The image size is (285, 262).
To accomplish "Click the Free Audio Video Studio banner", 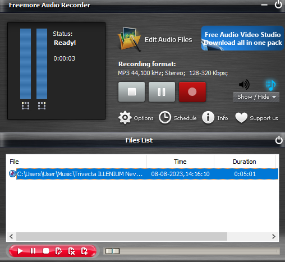I will 242,38.
